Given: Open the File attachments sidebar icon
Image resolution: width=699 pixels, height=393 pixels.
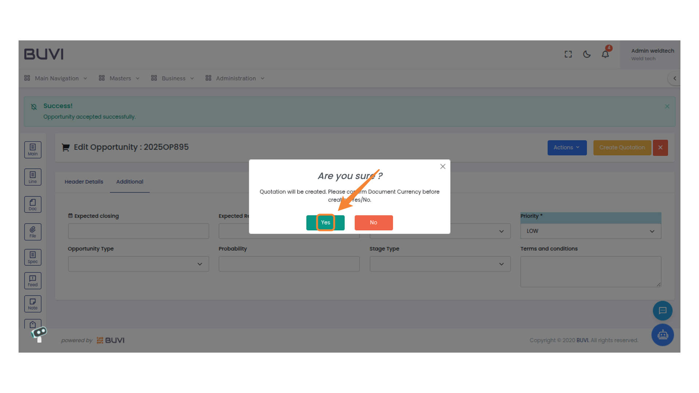Looking at the screenshot, I should pyautogui.click(x=33, y=232).
